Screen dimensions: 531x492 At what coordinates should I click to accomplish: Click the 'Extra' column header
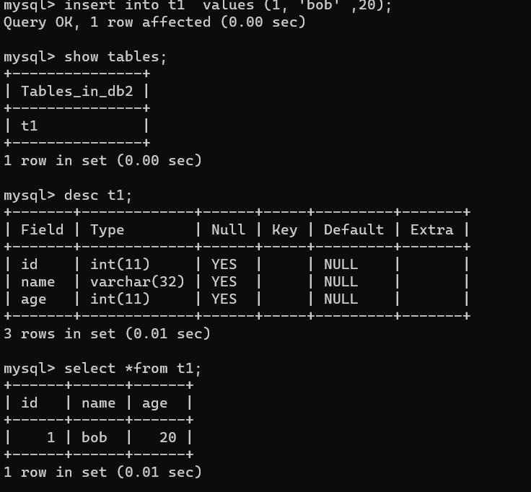(x=431, y=229)
